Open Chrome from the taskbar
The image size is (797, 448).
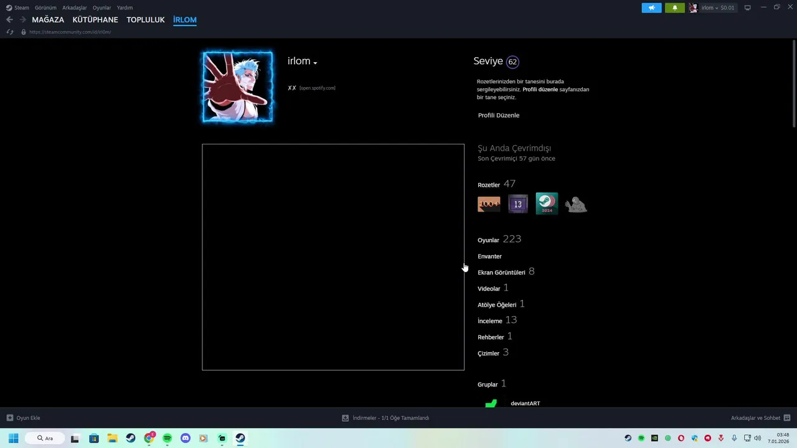(x=149, y=438)
